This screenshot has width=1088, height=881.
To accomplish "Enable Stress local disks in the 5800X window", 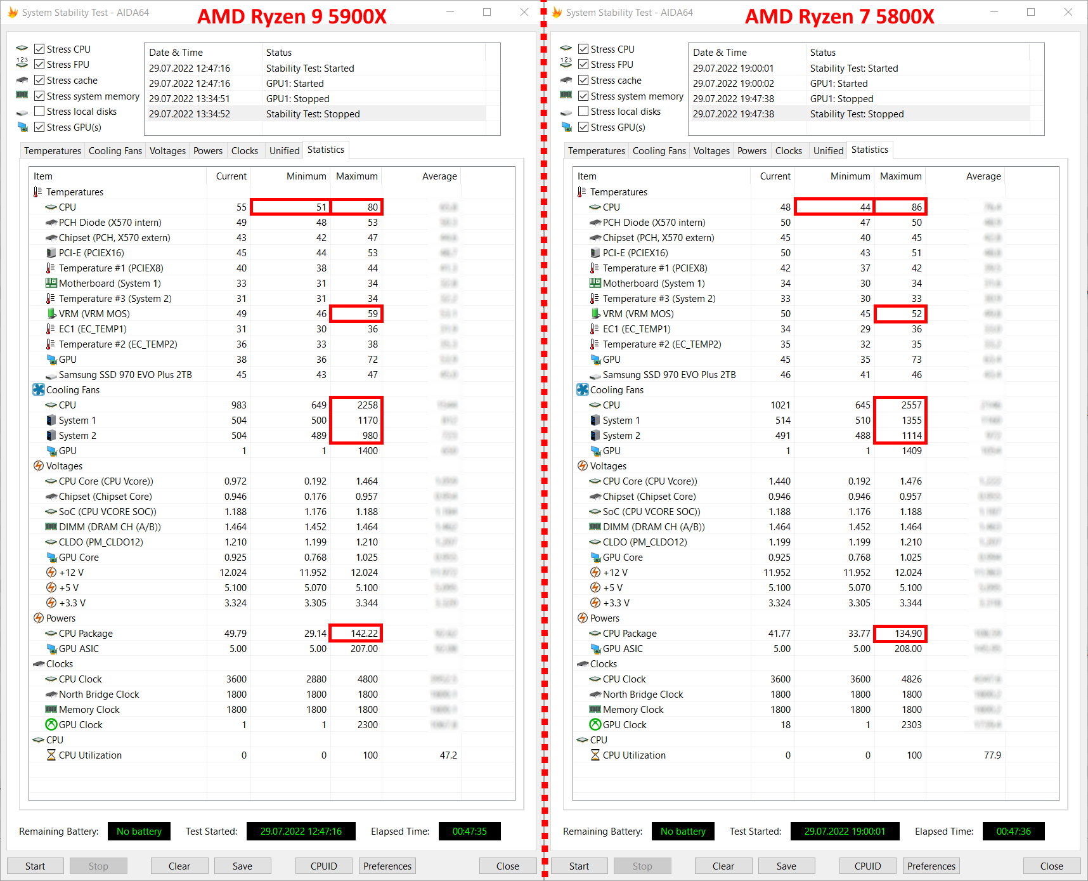I will pyautogui.click(x=583, y=111).
